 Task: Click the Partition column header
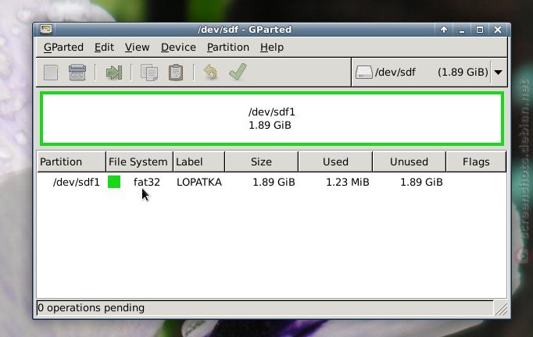[72, 162]
